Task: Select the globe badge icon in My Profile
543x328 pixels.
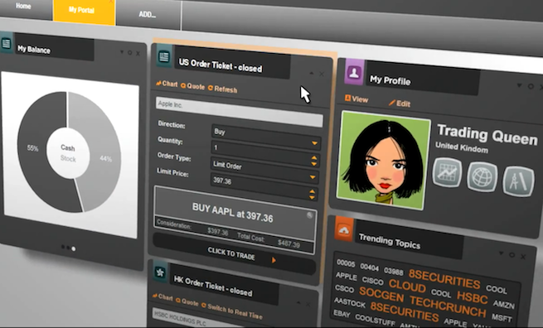Action: pyautogui.click(x=482, y=176)
